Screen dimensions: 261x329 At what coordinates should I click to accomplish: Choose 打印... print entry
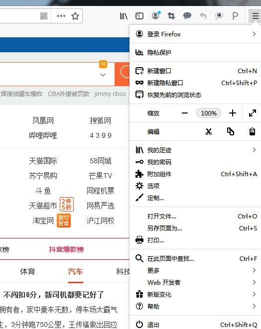click(195, 240)
